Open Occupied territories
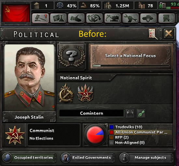Image resolution: width=179 pixels, height=166 pixels. click(29, 158)
